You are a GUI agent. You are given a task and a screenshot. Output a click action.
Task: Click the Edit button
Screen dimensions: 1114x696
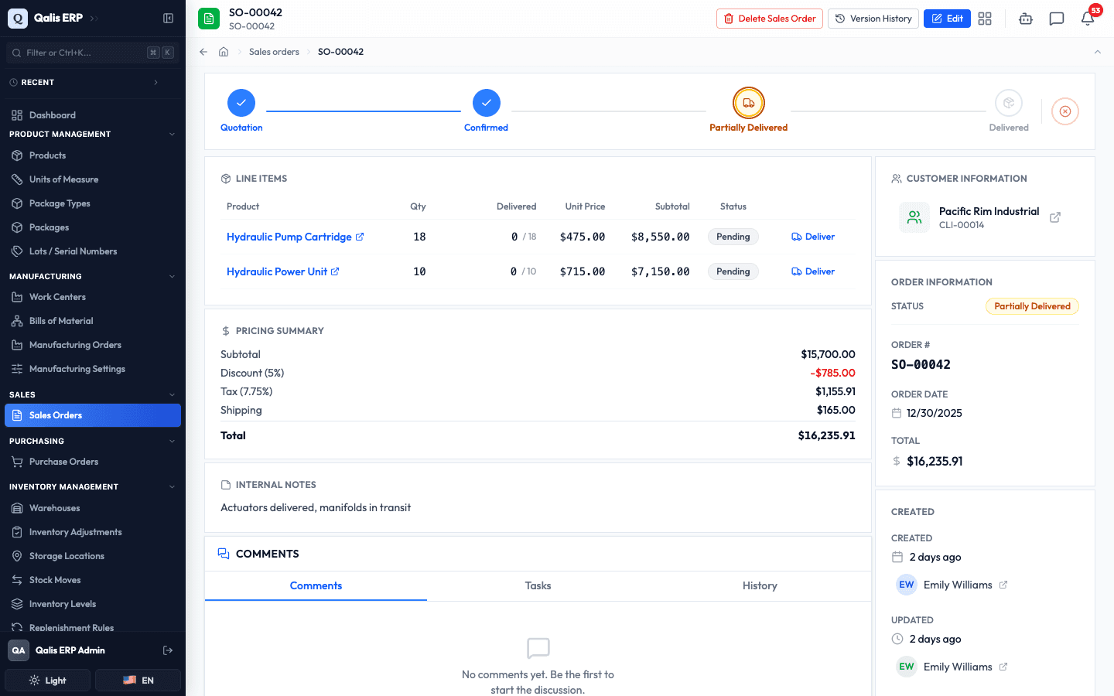(x=947, y=19)
